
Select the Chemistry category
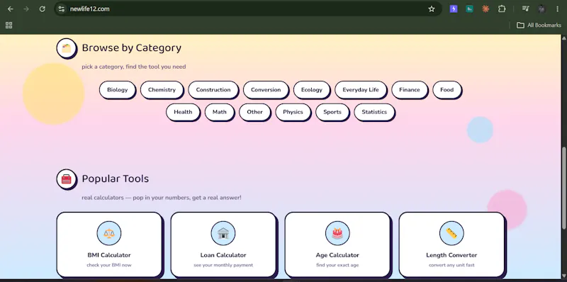tap(162, 90)
